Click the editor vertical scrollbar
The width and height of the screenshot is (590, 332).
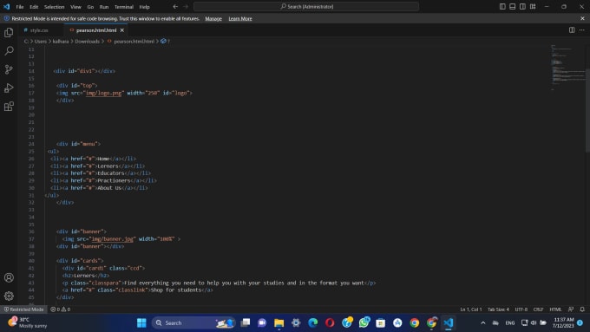587,109
